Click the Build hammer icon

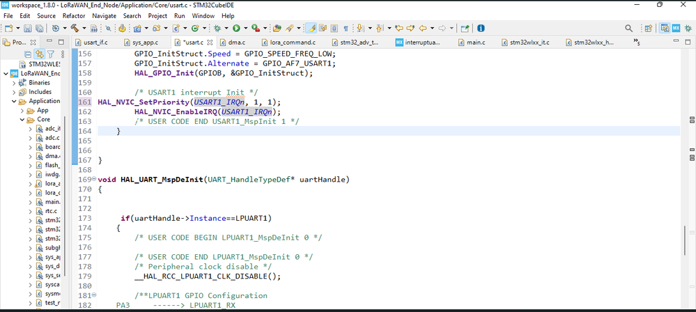click(x=75, y=29)
